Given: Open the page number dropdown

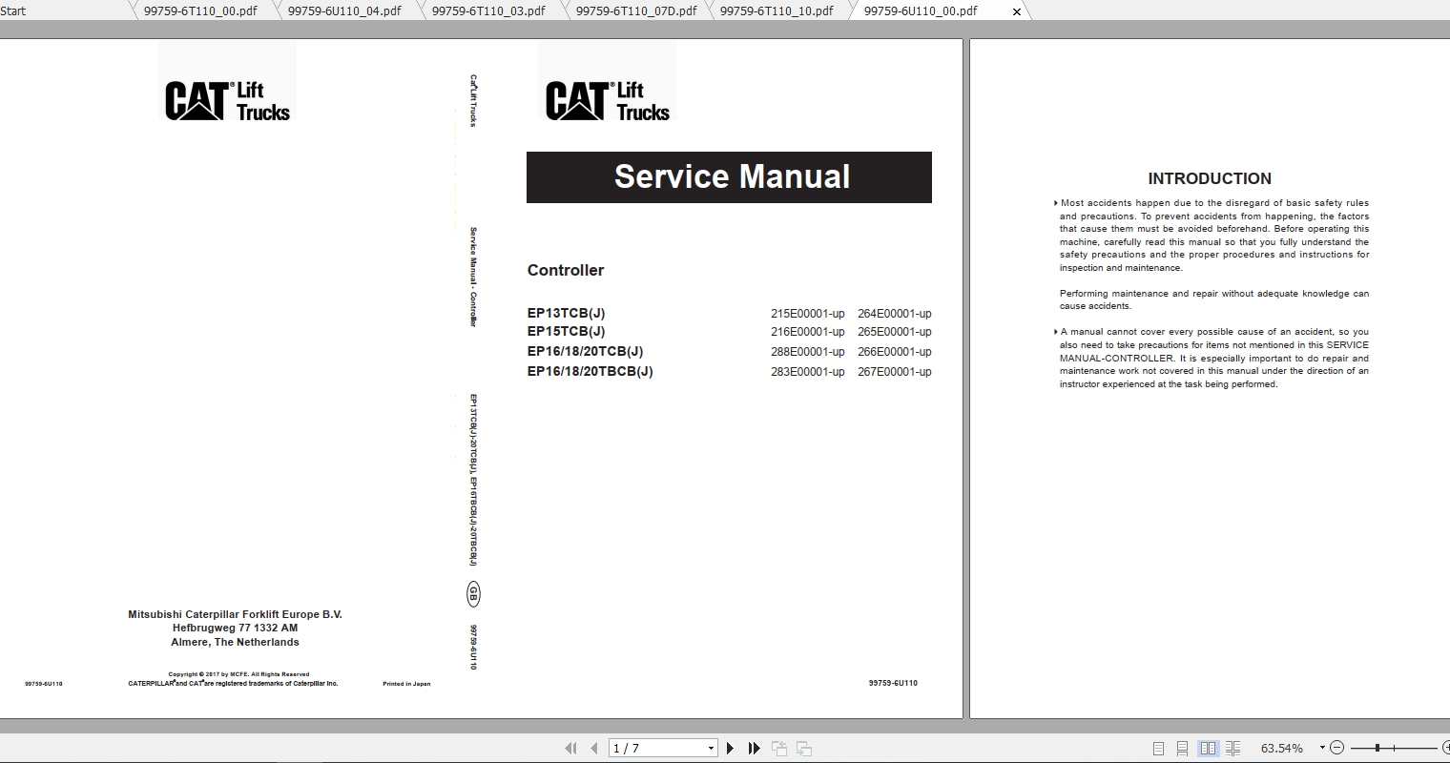Looking at the screenshot, I should tap(709, 748).
